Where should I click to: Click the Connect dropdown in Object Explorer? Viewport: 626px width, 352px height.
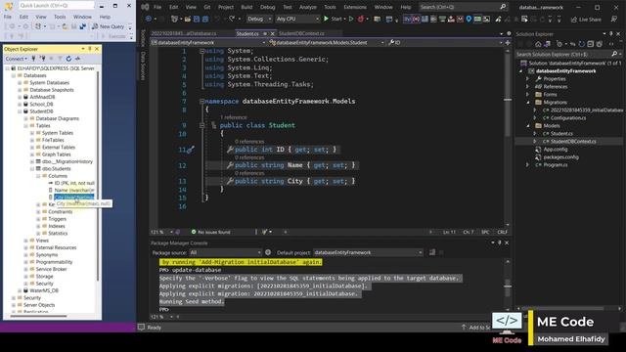(17, 59)
